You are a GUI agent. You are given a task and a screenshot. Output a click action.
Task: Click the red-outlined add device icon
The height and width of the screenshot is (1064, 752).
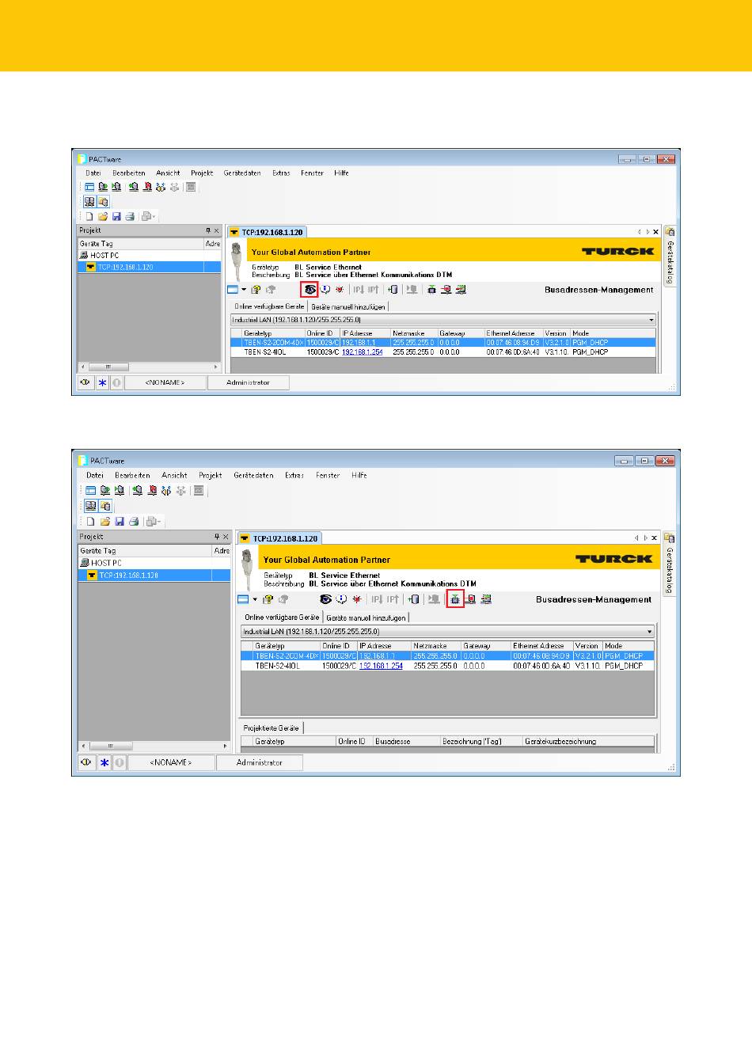pos(455,599)
